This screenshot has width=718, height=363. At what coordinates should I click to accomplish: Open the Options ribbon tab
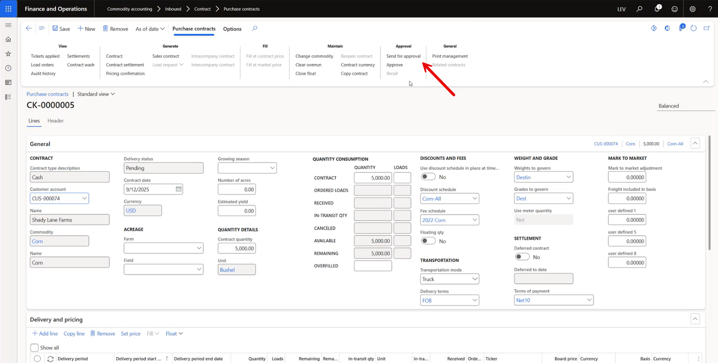[232, 29]
